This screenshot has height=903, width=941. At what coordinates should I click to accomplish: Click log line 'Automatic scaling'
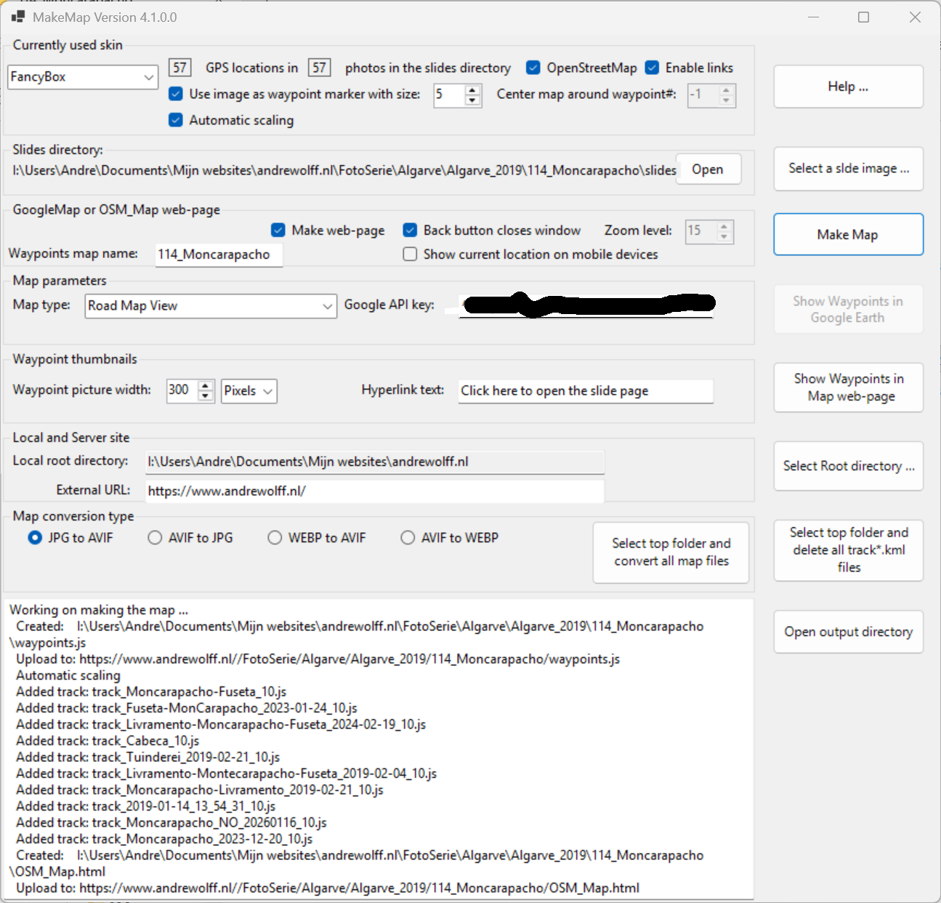tap(68, 675)
